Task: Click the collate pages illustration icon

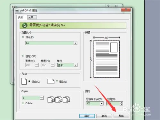Action: point(59,100)
